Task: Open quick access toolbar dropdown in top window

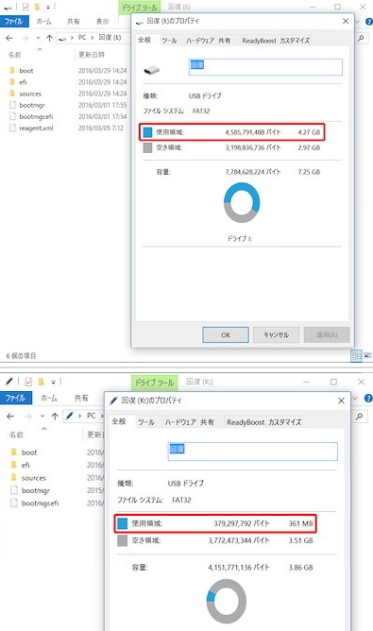Action: [x=48, y=8]
